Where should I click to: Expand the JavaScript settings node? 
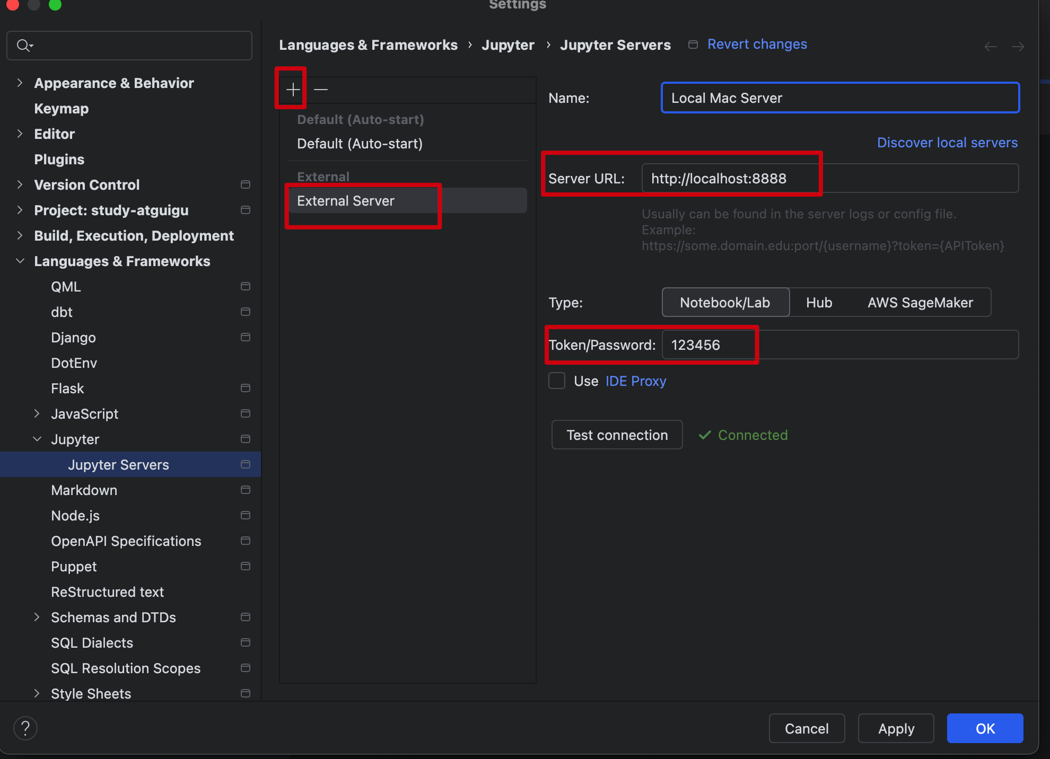pos(37,413)
